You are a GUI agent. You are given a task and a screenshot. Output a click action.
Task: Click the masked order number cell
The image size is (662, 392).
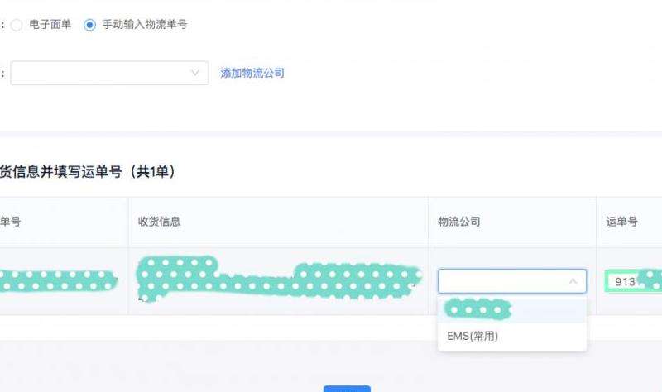point(58,281)
